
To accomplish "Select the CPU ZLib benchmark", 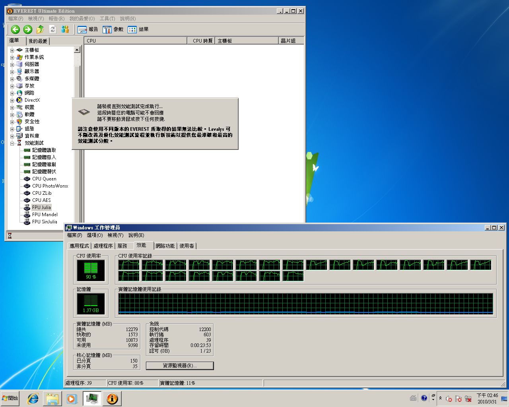I will tap(42, 193).
